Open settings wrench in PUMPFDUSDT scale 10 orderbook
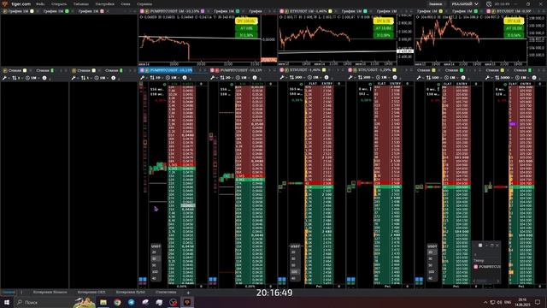 point(142,78)
